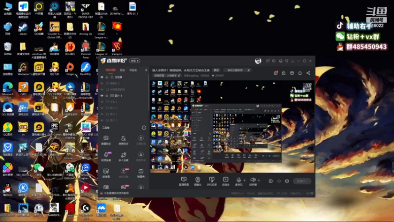Add a 多媒体 multimedia source

pyautogui.click(x=226, y=181)
